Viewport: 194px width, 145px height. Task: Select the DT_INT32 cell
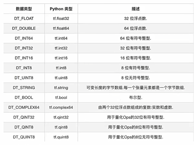(x=24, y=48)
